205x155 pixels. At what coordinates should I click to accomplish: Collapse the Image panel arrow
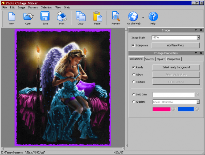coord(196,30)
